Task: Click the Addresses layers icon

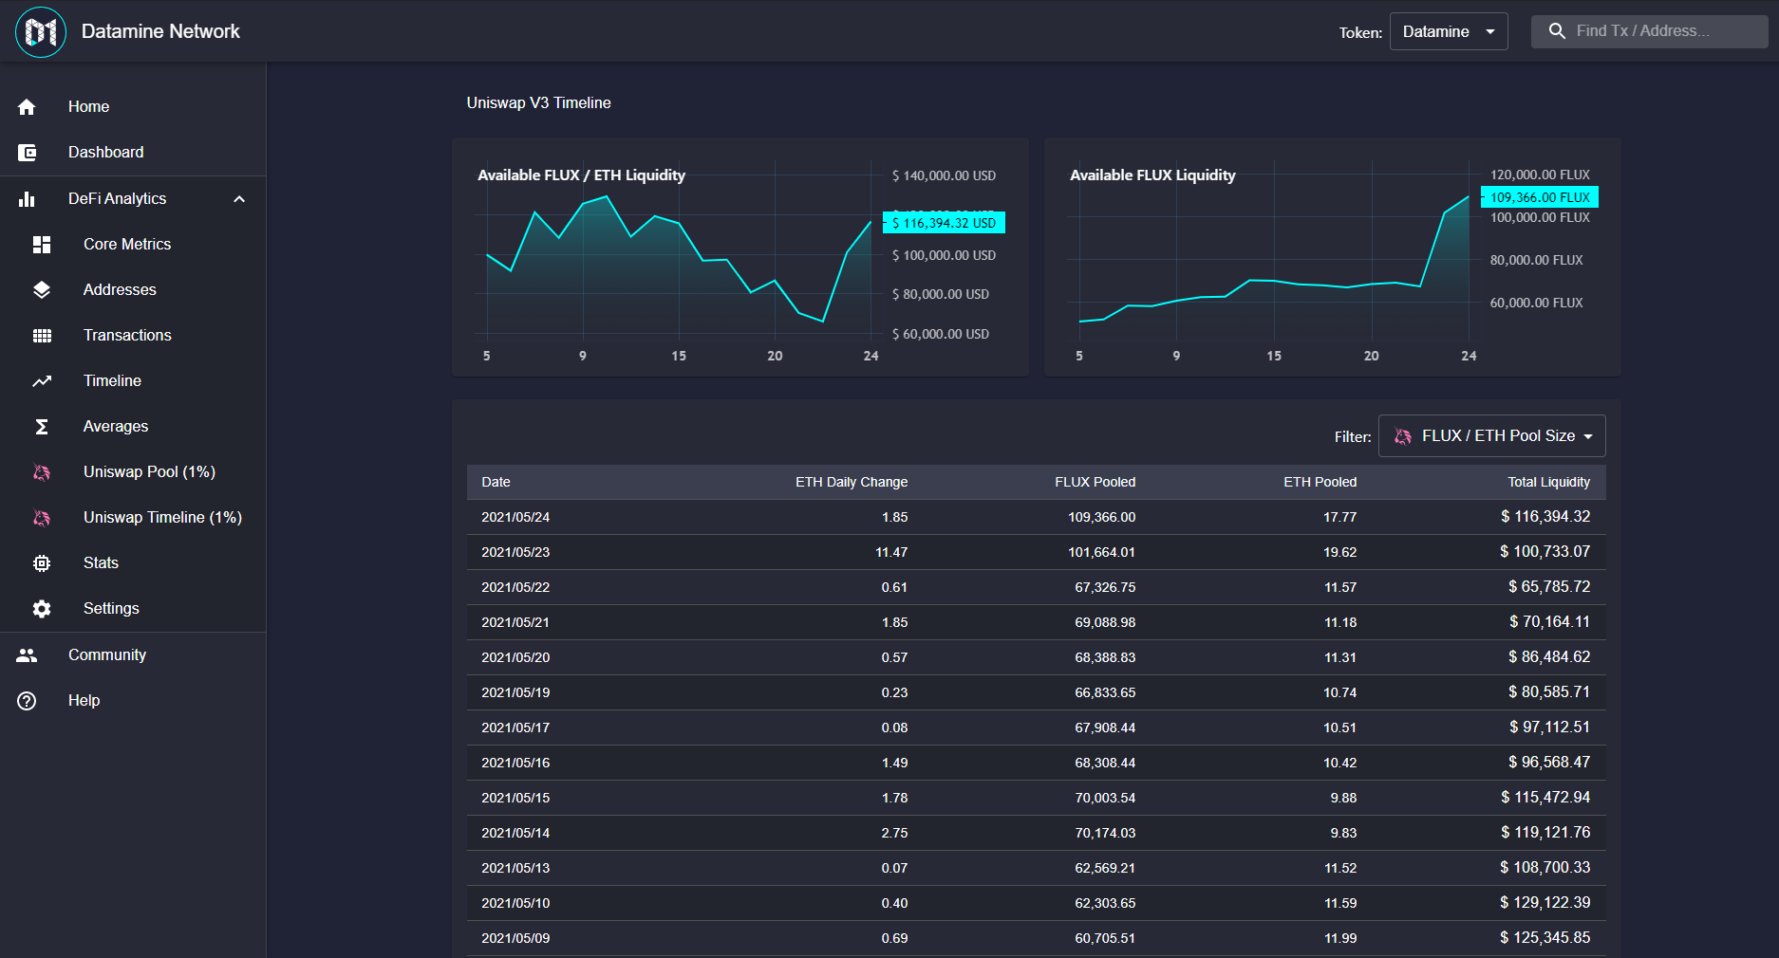Action: [x=42, y=290]
